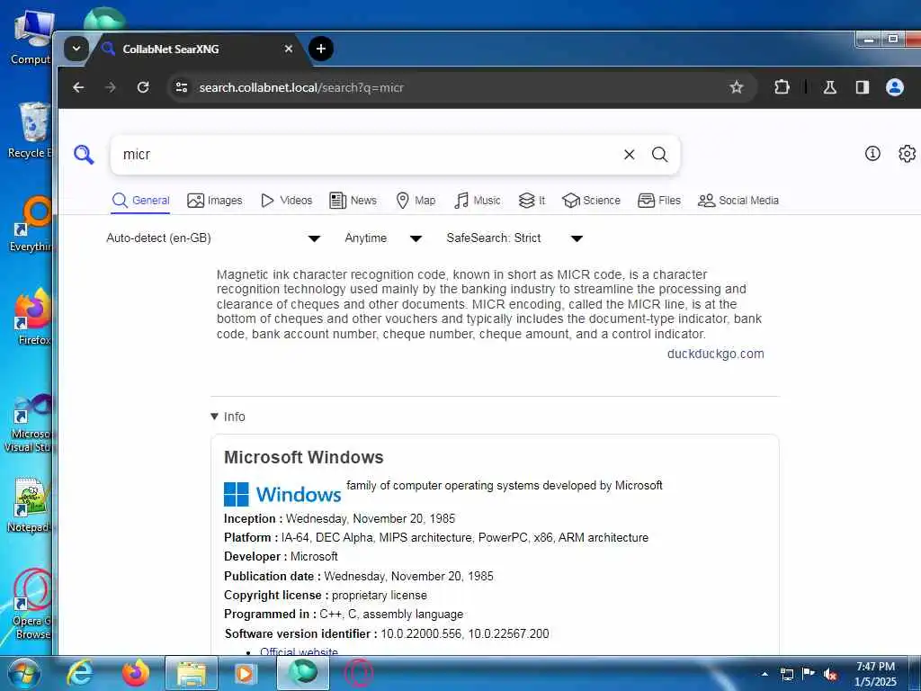
Task: Click the Microsoft Windows infobox heading
Action: click(x=304, y=457)
